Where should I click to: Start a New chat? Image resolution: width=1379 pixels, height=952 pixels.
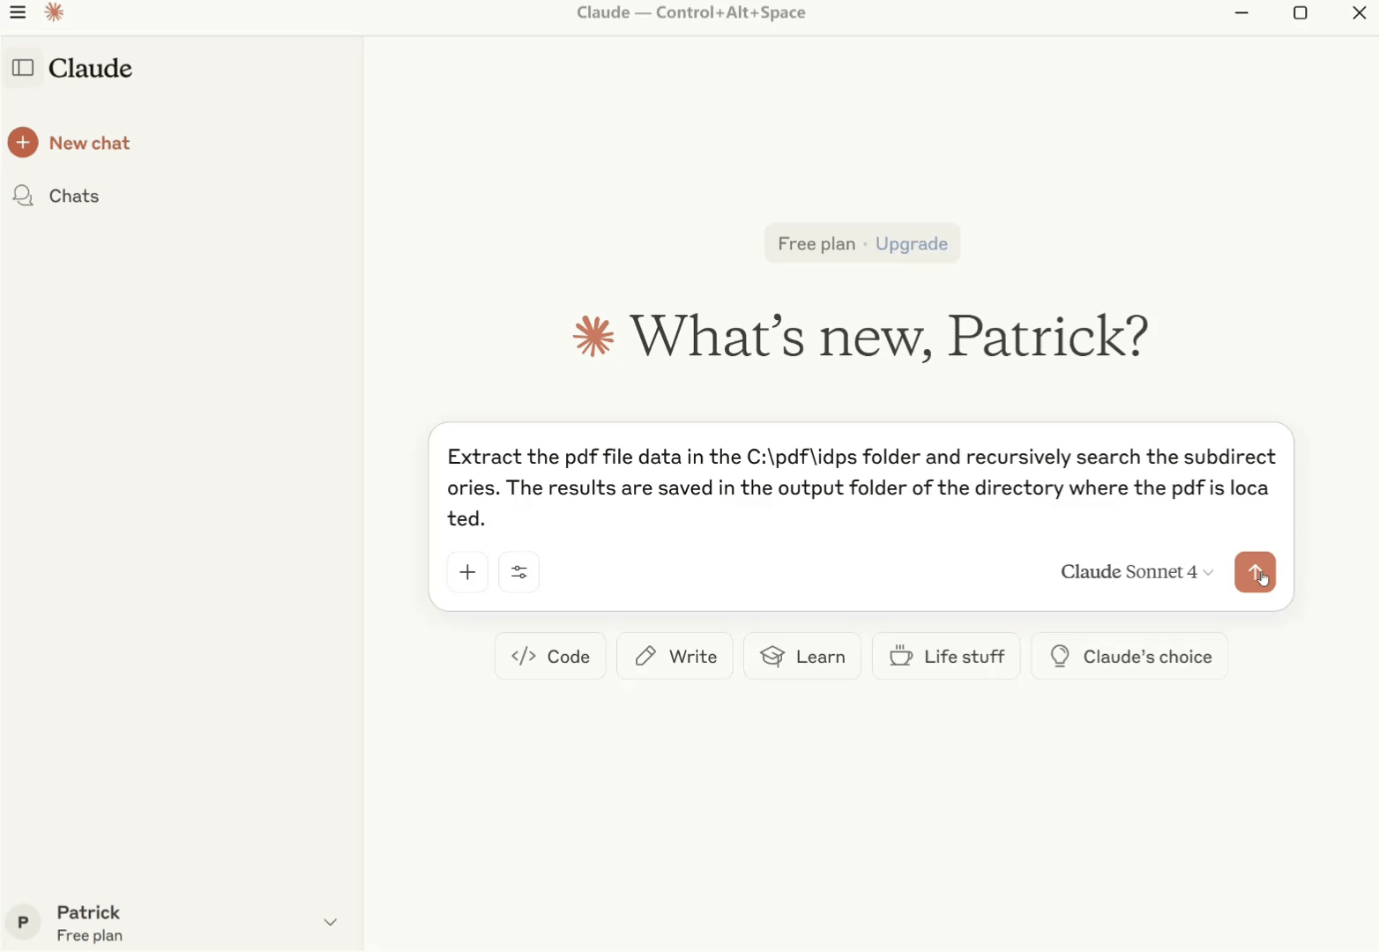[x=70, y=143]
